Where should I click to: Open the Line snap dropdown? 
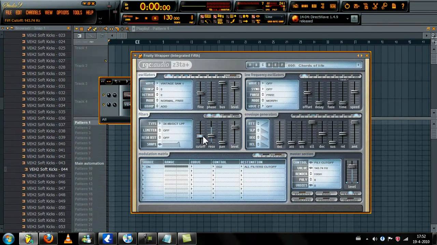click(x=274, y=17)
